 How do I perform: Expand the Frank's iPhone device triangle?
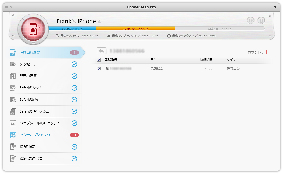[99, 22]
